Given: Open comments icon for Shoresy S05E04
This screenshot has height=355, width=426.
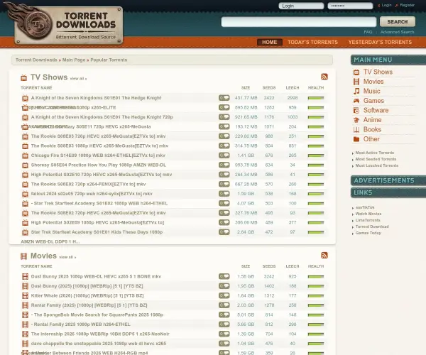Looking at the screenshot, I should pyautogui.click(x=224, y=165).
